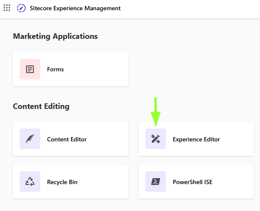The image size is (260, 211).
Task: Click the Recycle Bin recycling arrows icon
Action: 30,182
